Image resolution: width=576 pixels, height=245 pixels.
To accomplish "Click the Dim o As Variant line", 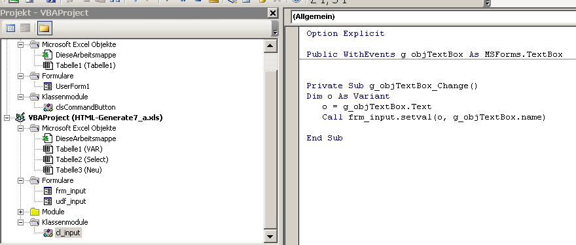I will coord(348,96).
